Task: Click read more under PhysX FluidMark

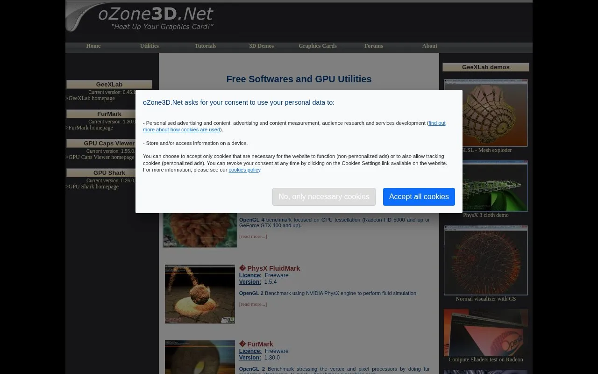Action: click(253, 304)
